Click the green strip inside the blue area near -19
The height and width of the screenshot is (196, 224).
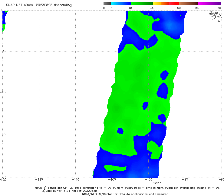[x=115, y=168]
